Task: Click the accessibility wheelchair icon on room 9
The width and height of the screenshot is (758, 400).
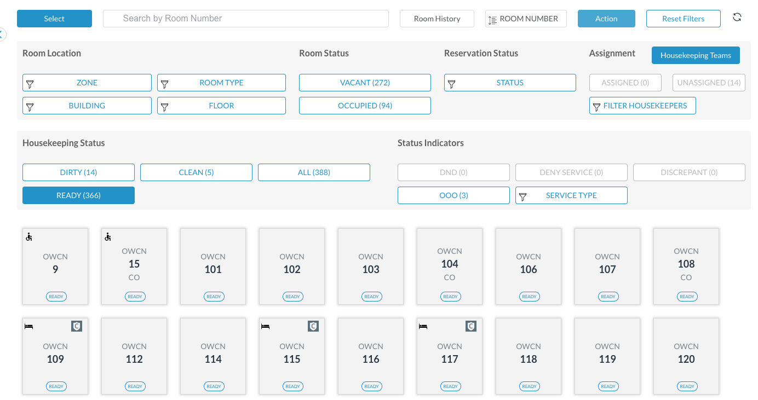Action: 29,237
